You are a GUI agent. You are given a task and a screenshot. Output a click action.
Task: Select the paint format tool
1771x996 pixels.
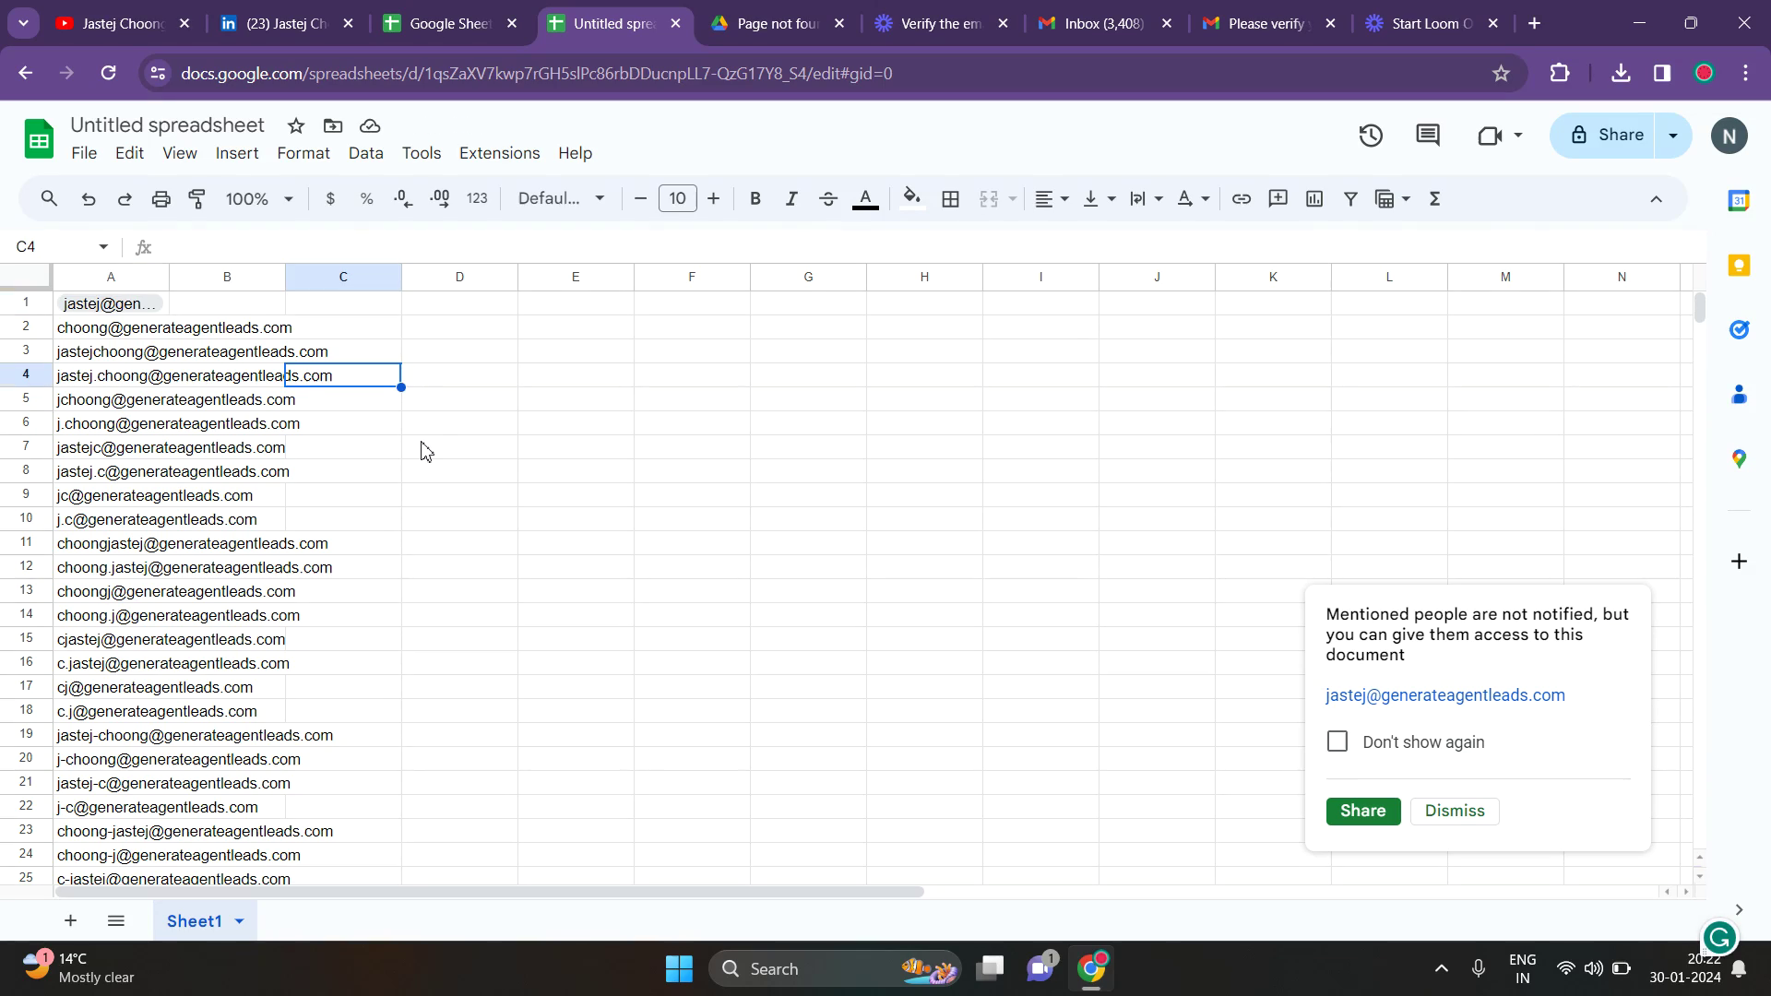tap(196, 198)
